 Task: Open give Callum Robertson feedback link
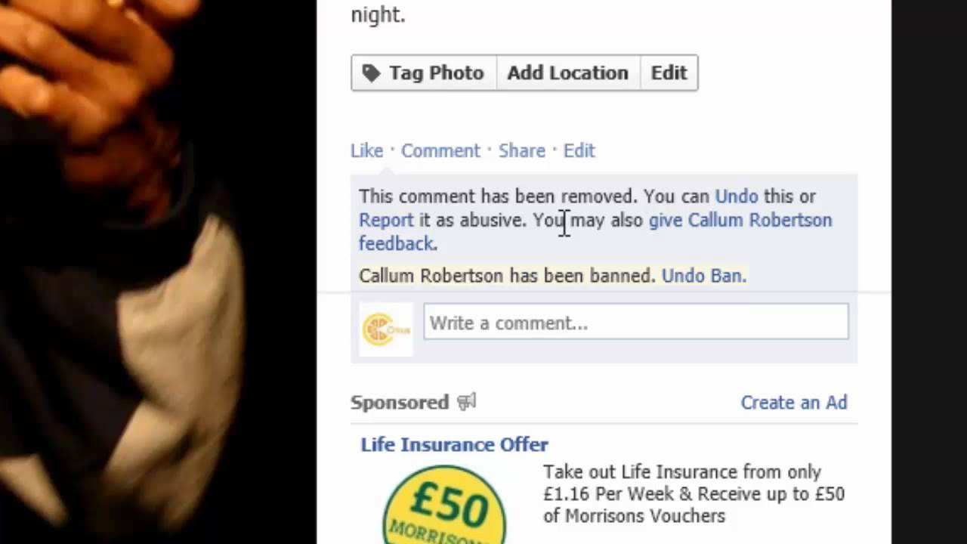pos(740,220)
